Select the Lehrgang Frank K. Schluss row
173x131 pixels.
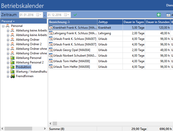pos(111,33)
